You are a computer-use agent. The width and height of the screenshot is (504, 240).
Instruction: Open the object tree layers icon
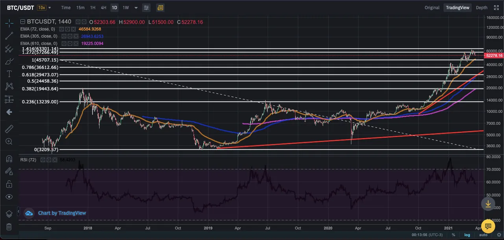click(9, 214)
